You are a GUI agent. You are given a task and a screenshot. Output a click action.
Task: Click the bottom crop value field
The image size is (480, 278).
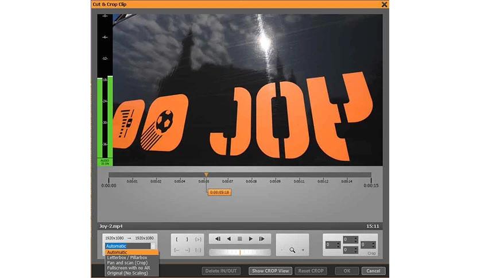pyautogui.click(x=350, y=250)
